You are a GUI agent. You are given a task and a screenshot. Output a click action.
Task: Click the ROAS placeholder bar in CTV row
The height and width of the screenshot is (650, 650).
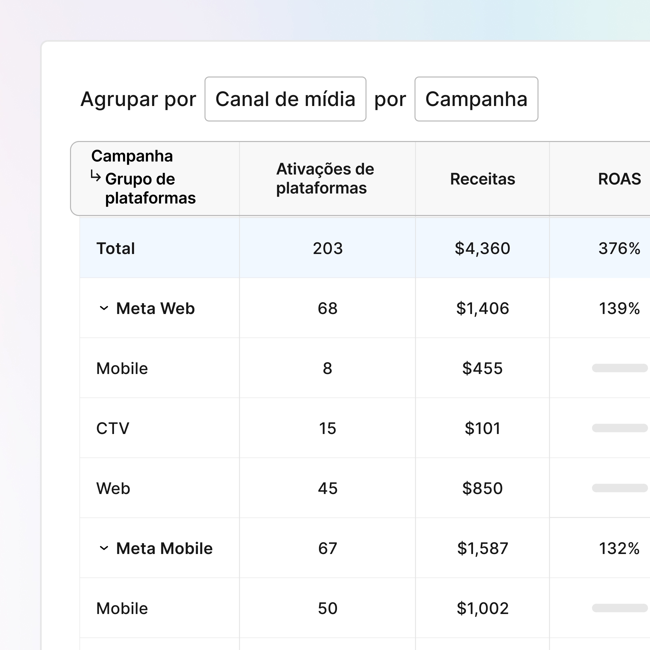click(x=619, y=428)
